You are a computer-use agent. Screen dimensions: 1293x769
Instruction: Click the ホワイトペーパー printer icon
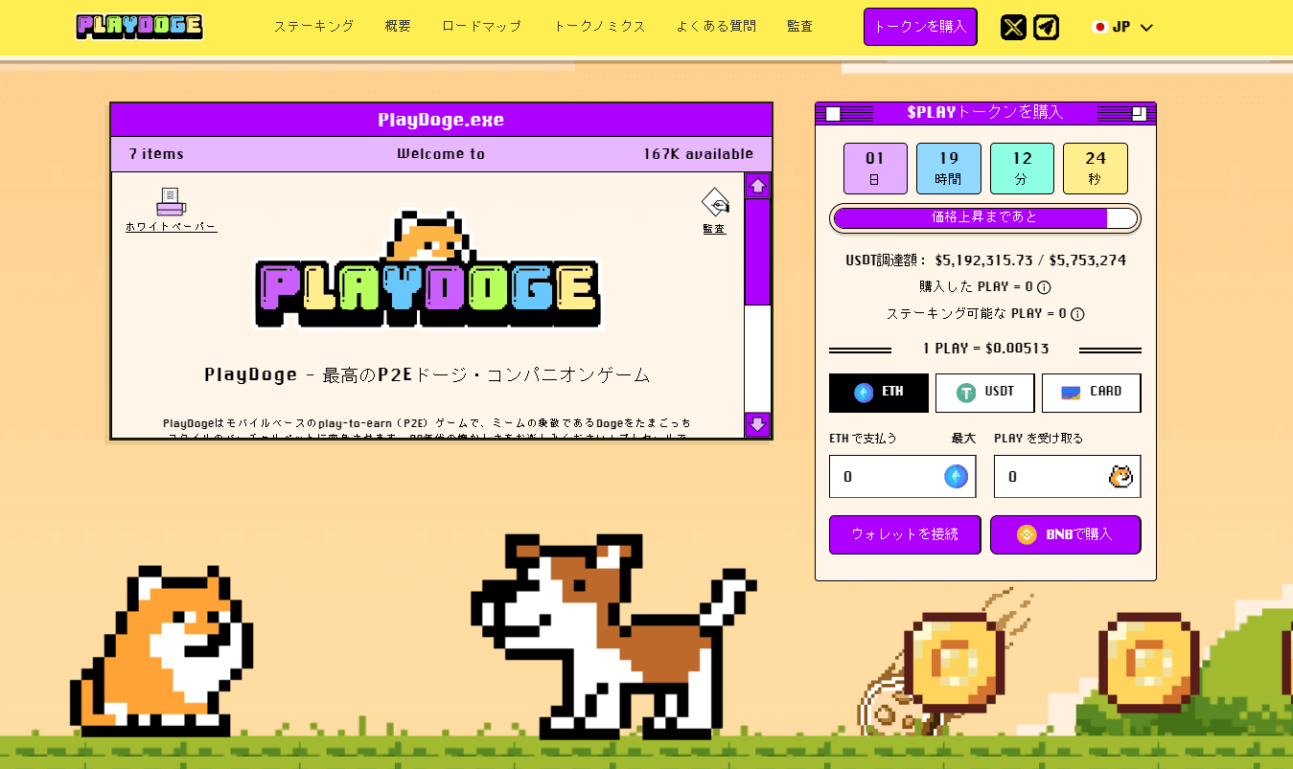pos(172,202)
